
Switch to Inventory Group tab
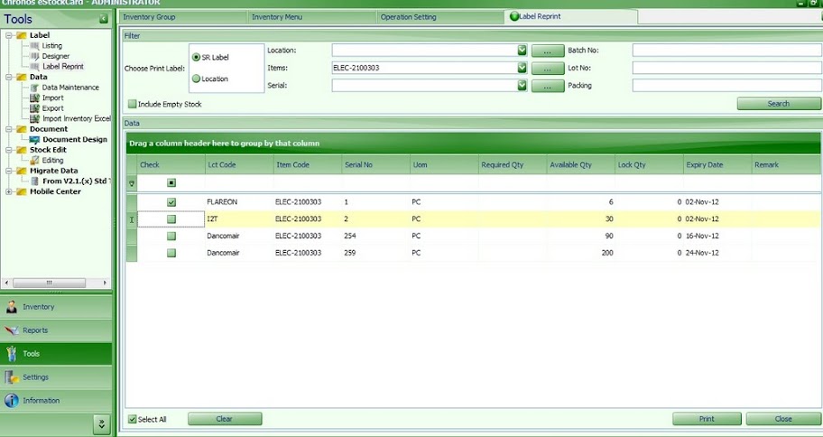coord(182,17)
